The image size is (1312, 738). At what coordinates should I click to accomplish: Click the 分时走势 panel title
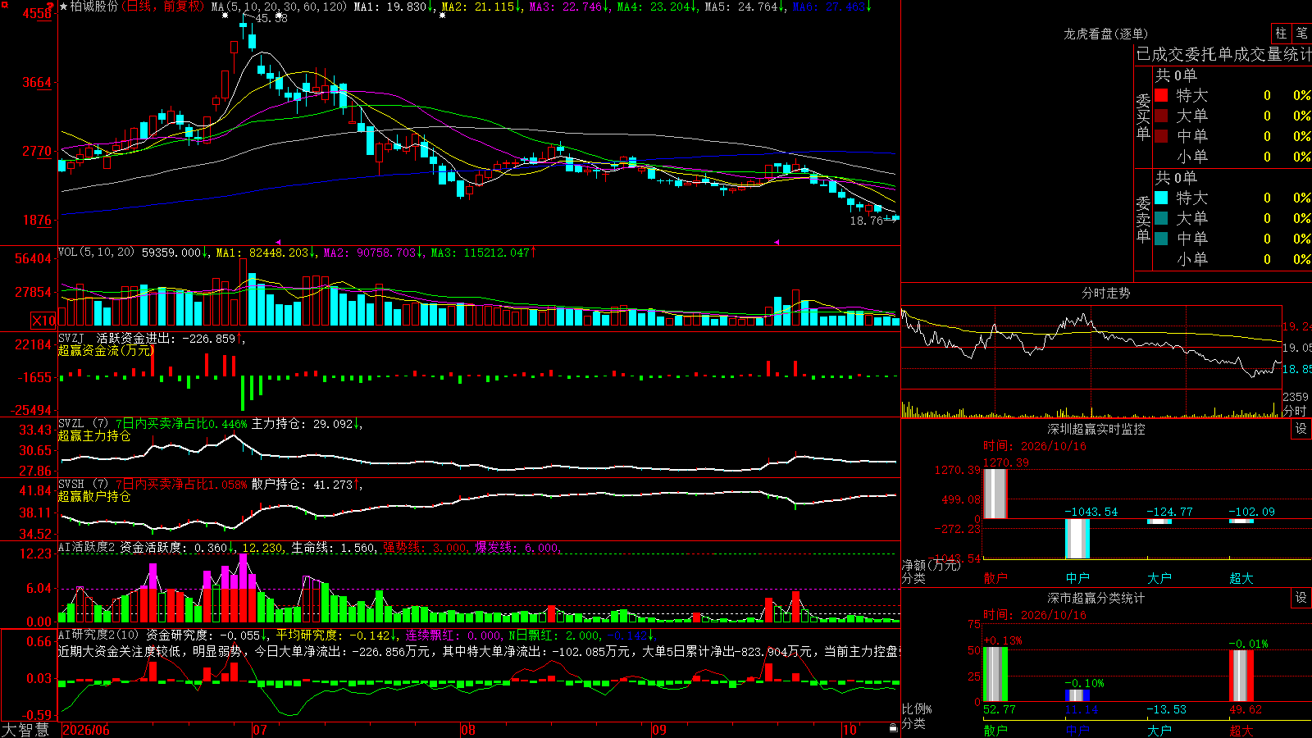pyautogui.click(x=1105, y=293)
